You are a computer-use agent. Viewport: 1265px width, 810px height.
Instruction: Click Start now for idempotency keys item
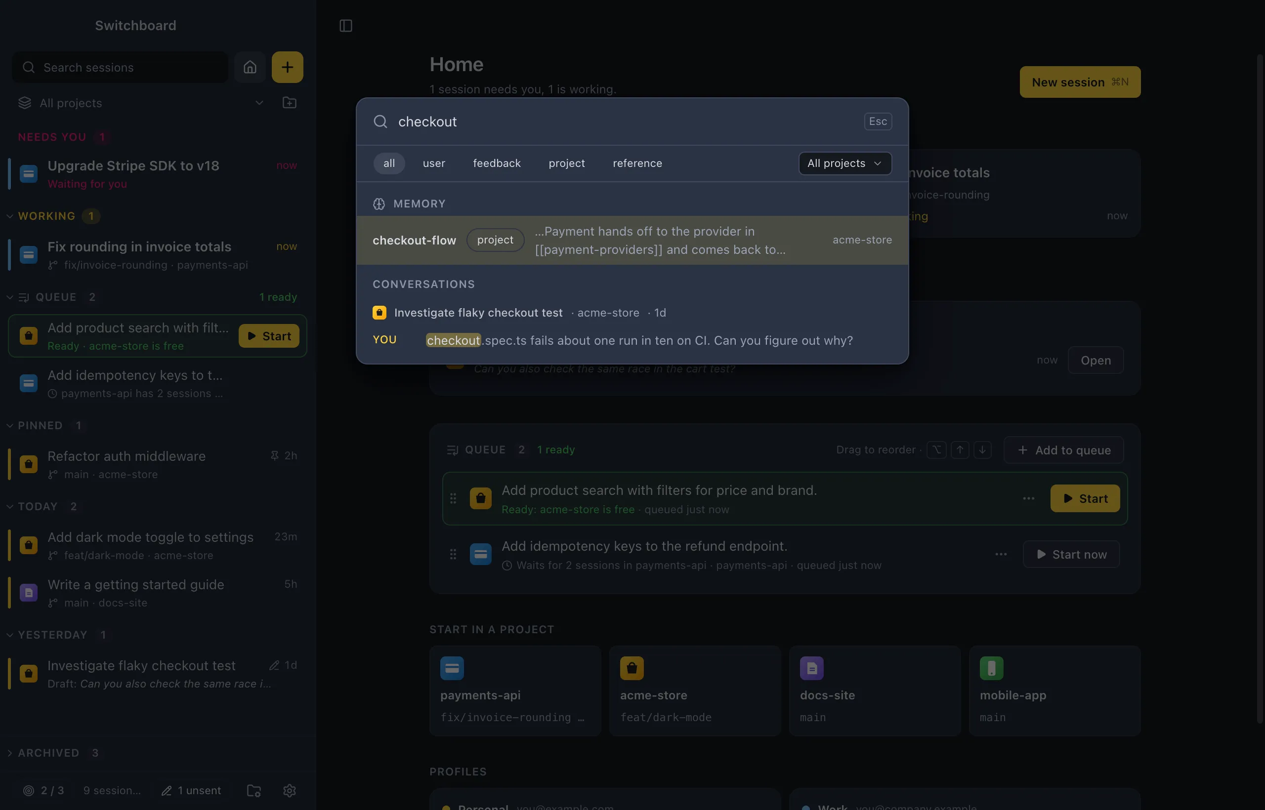pyautogui.click(x=1071, y=554)
